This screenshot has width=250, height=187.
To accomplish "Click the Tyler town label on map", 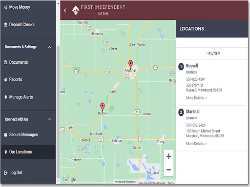I will point(70,127).
